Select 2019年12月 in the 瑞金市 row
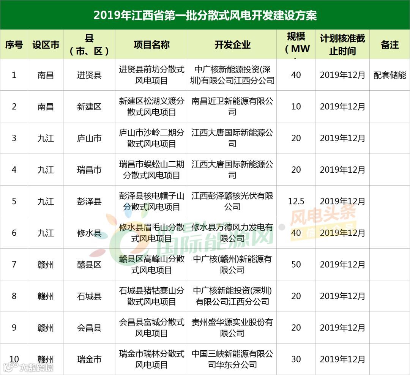Viewport: 410px width, 375px height. (x=342, y=359)
